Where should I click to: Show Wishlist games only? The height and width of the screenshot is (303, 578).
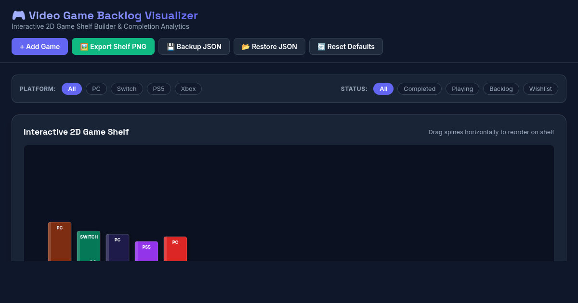540,89
